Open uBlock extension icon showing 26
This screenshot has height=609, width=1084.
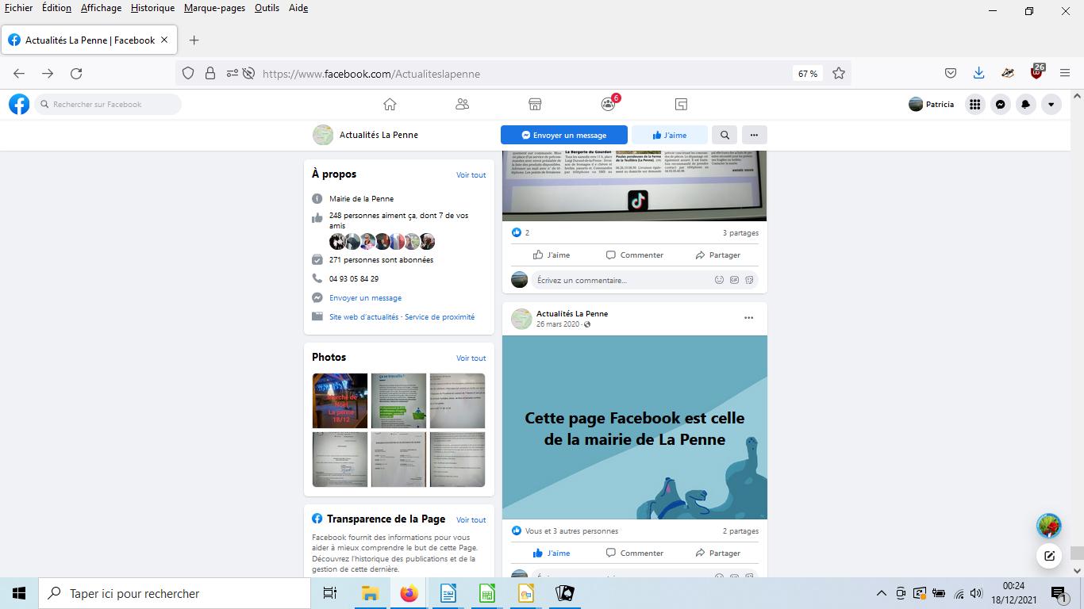pyautogui.click(x=1036, y=71)
